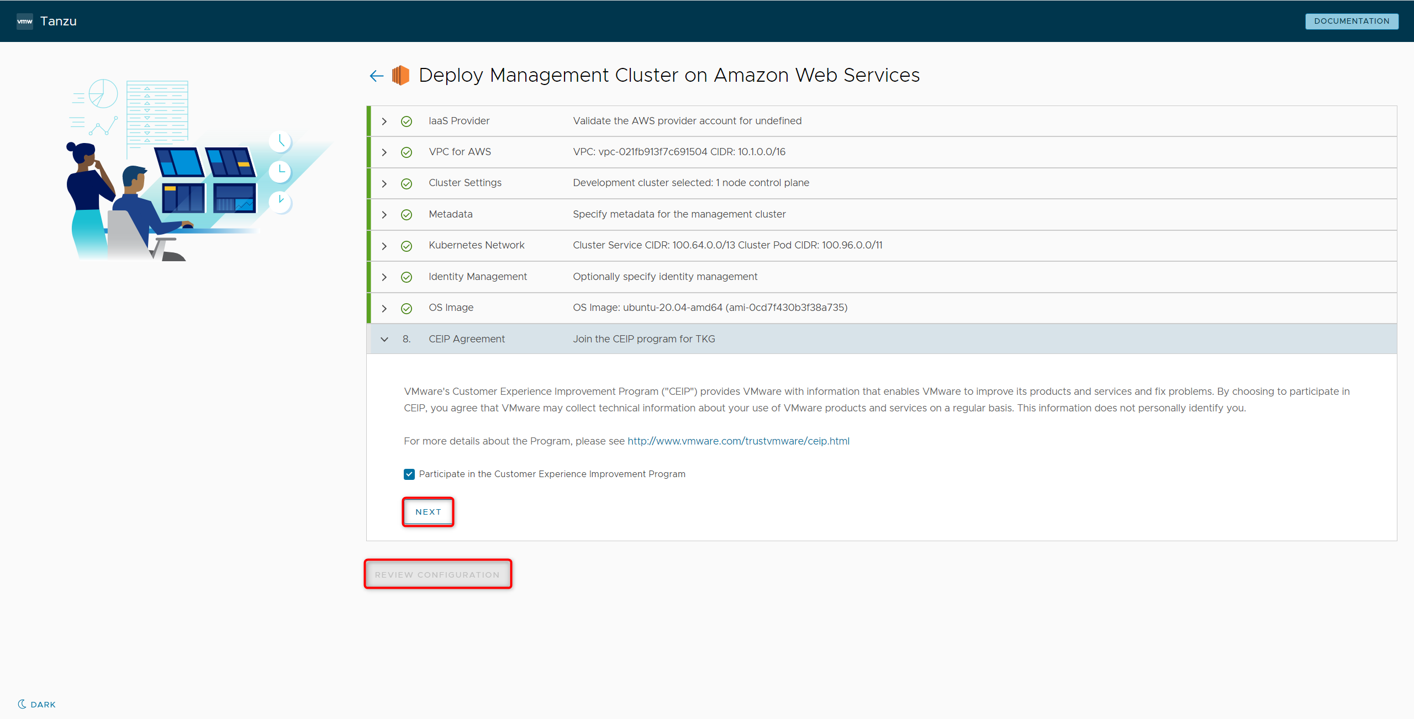Open the vmware.com CEIP details link
The height and width of the screenshot is (719, 1414).
[x=738, y=441]
